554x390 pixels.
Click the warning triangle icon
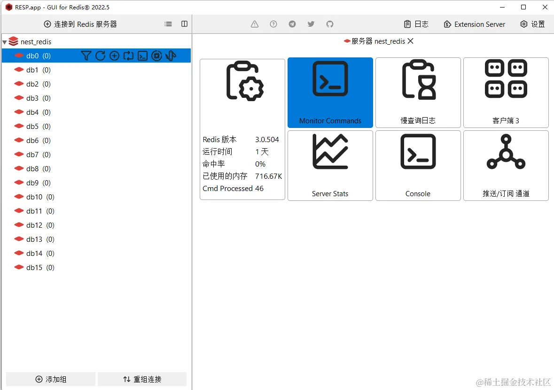click(255, 24)
